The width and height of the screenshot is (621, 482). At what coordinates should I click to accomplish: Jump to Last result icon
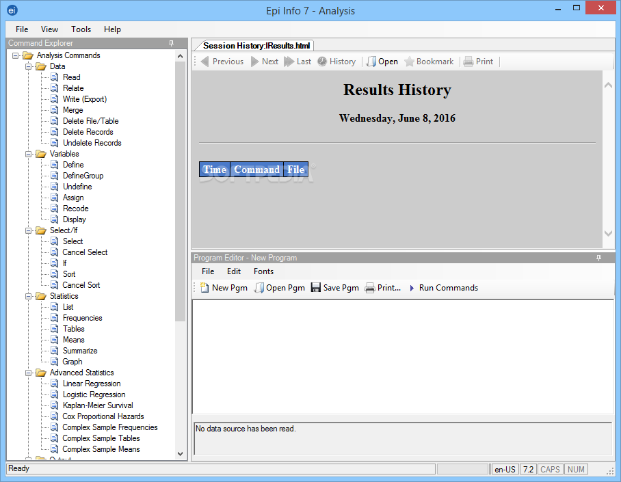(289, 62)
